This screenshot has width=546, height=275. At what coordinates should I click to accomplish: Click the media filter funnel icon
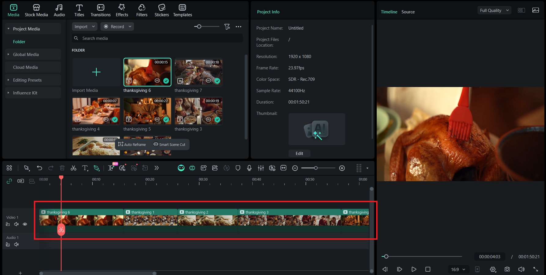click(x=227, y=27)
